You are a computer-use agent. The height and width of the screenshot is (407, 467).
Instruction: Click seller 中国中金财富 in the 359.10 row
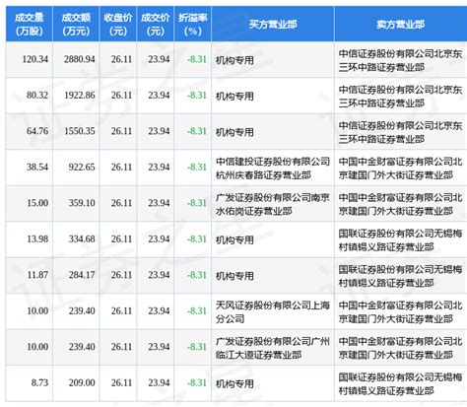400,204
